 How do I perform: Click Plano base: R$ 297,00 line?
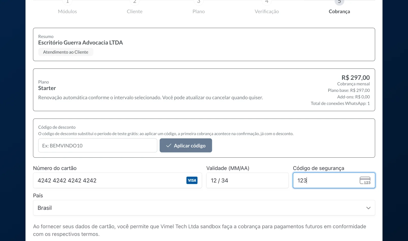tap(349, 90)
